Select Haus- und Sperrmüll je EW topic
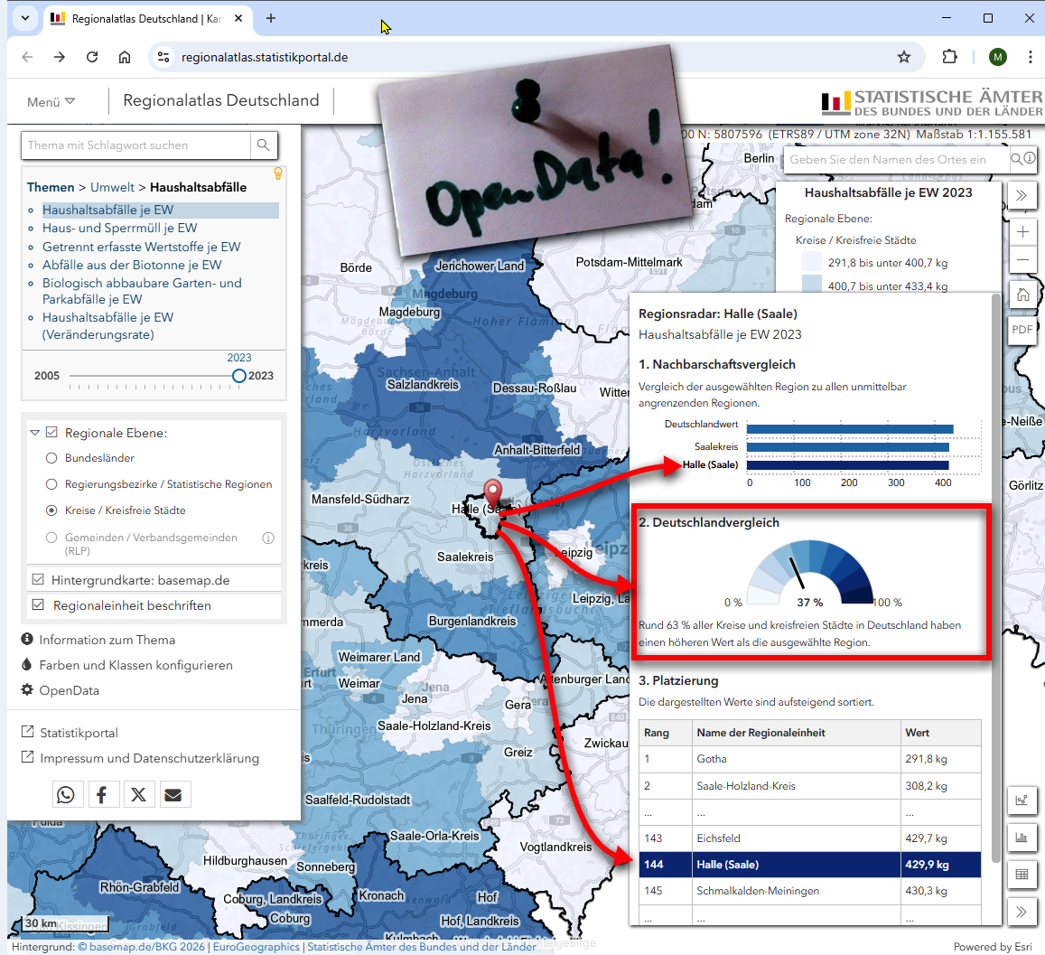Image resolution: width=1045 pixels, height=955 pixels. (119, 229)
